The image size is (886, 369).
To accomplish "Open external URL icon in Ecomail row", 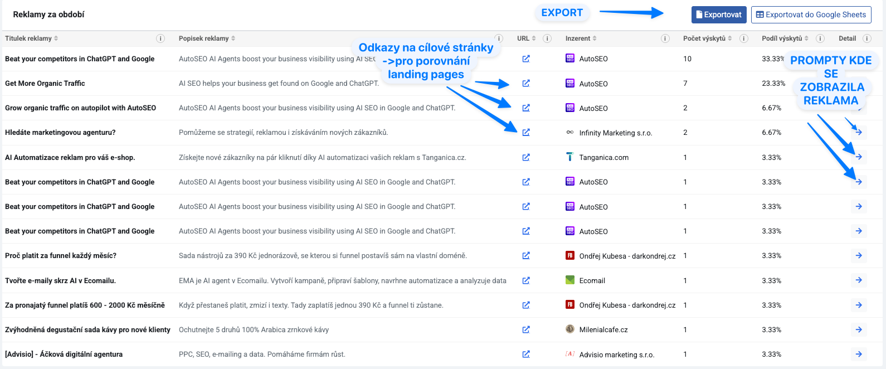I will tap(525, 280).
